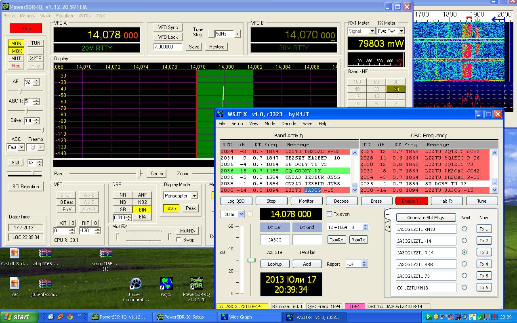The height and width of the screenshot is (323, 517).
Task: Select the 20 band button
Action: click(396, 89)
